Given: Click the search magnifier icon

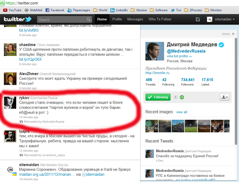Looking at the screenshot, I should click(89, 19).
